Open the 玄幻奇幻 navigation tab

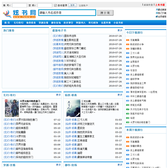[x=19, y=23]
